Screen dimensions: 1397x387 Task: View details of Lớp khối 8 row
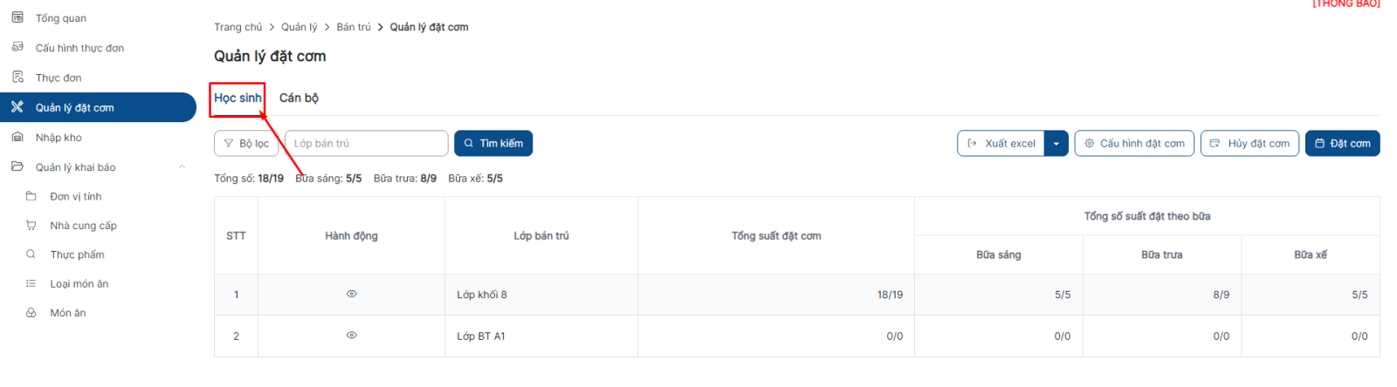[x=352, y=294]
